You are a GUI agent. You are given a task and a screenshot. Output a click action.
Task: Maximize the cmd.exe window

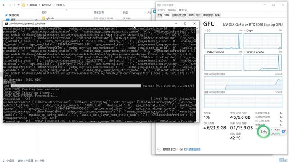coord(185,23)
